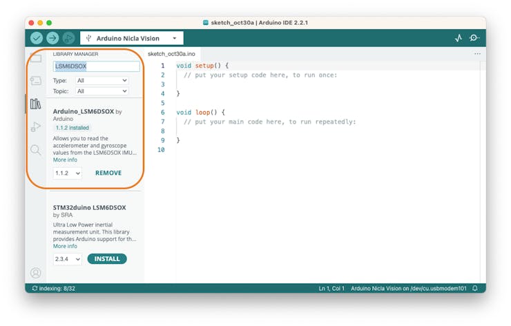Open the Boards Manager sidebar icon
511x326 pixels.
36,81
